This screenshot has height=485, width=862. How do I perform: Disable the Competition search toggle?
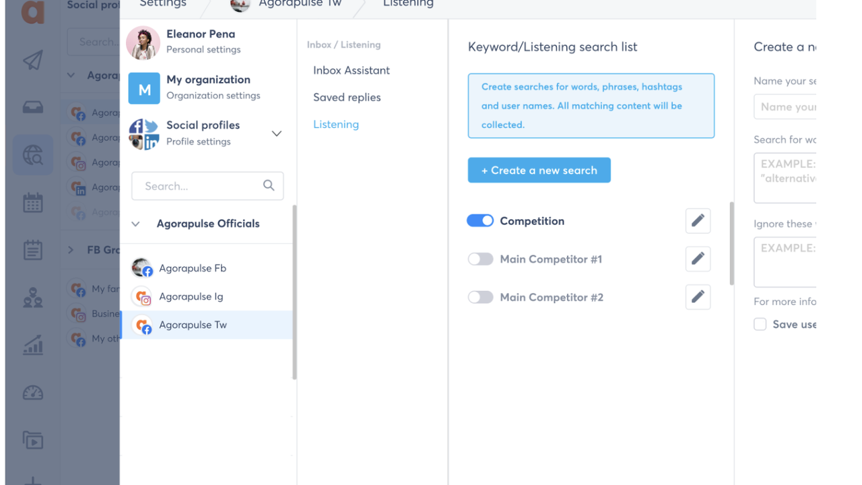pyautogui.click(x=480, y=221)
